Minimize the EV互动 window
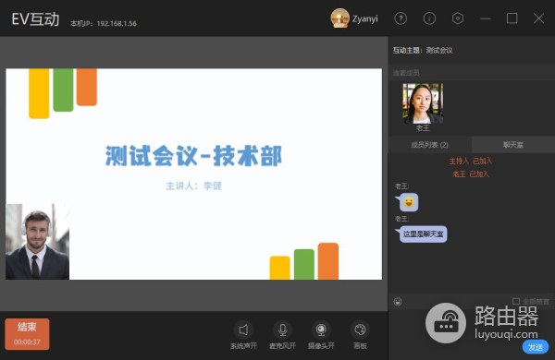Screen dimensions: 555x360 pyautogui.click(x=486, y=18)
